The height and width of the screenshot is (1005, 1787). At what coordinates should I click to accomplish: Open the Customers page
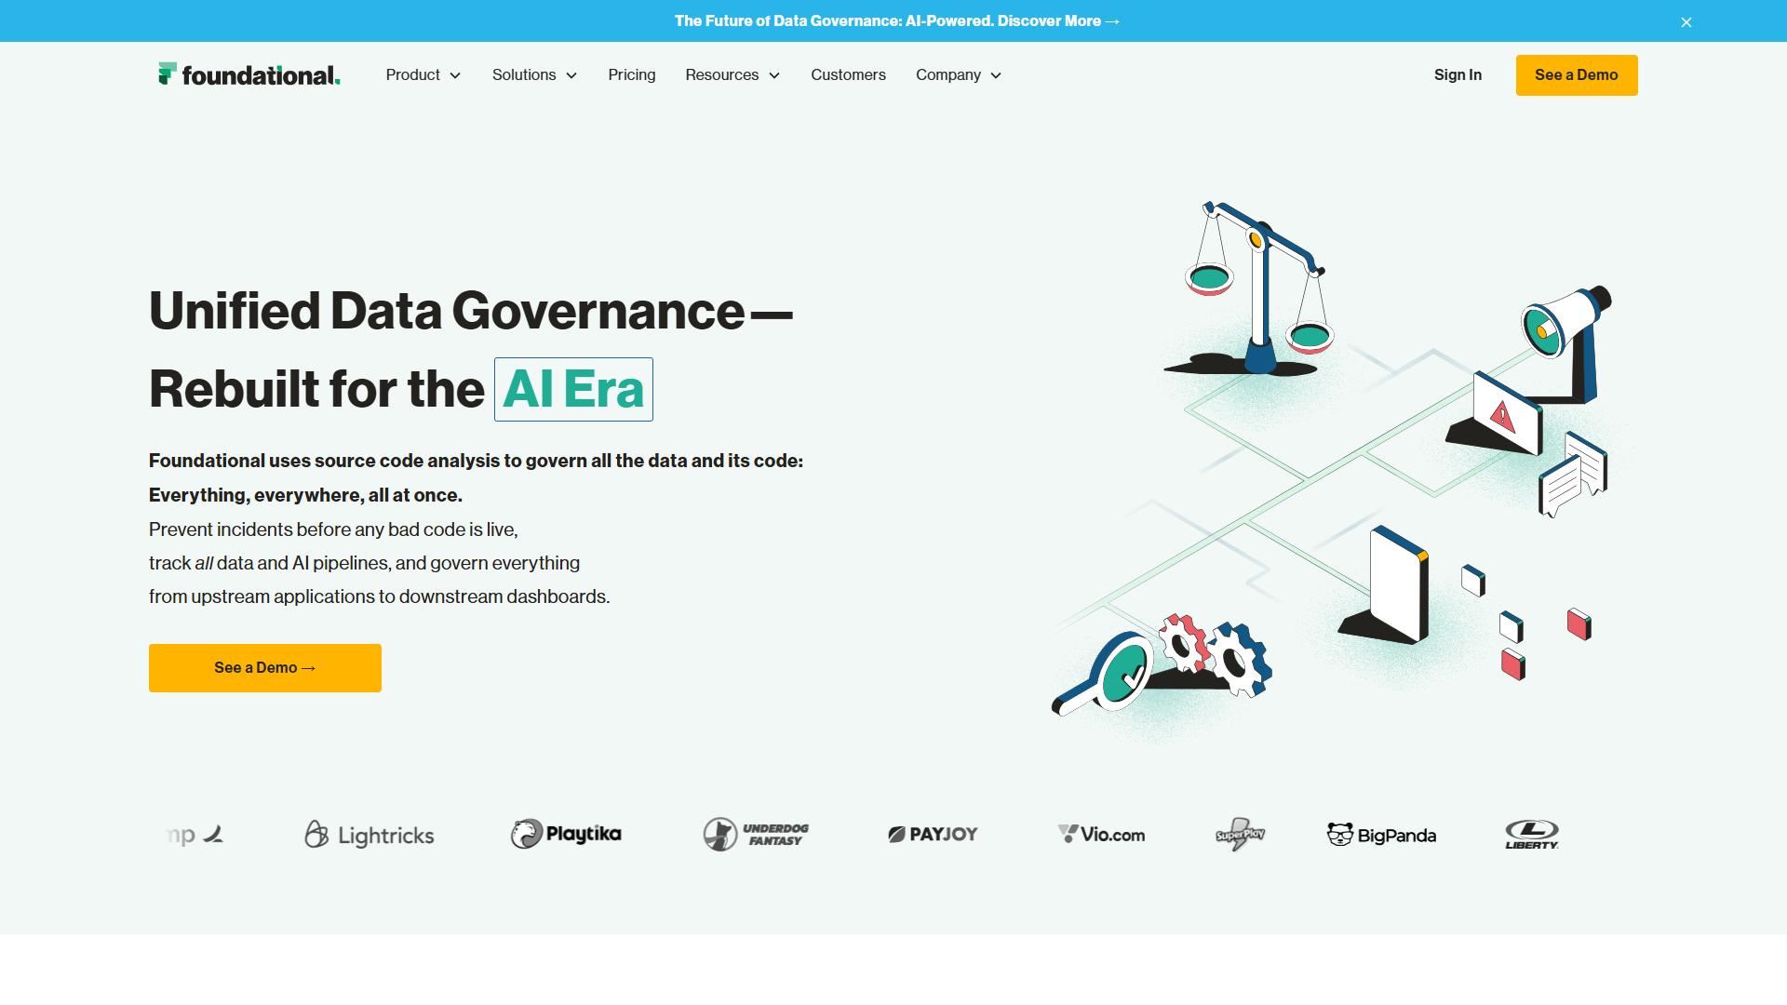[848, 74]
